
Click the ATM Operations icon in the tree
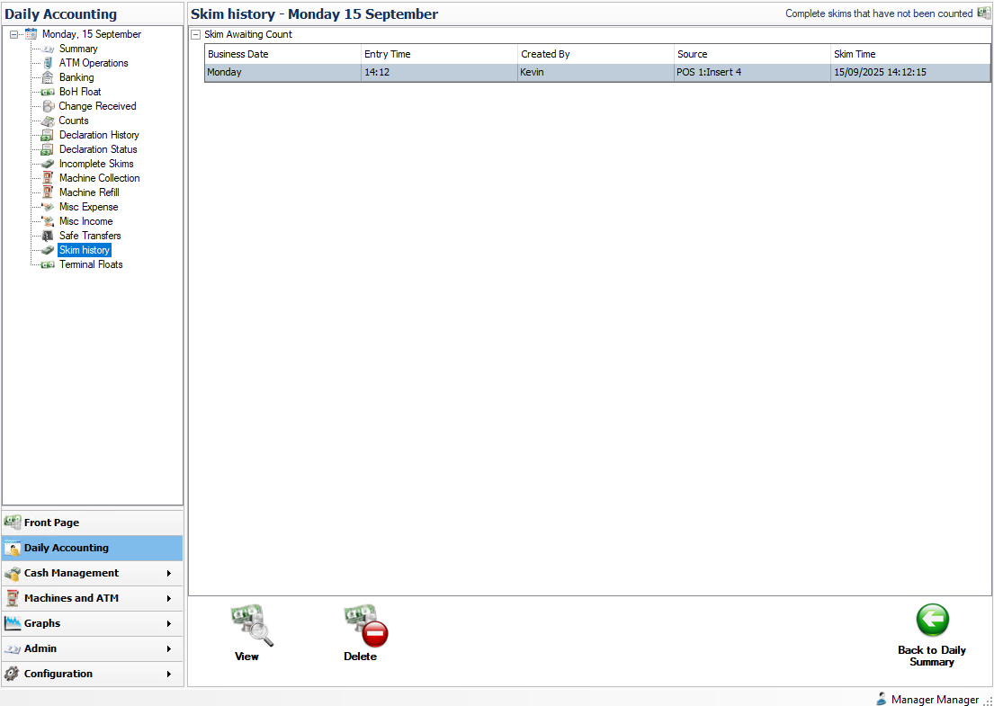tap(49, 63)
